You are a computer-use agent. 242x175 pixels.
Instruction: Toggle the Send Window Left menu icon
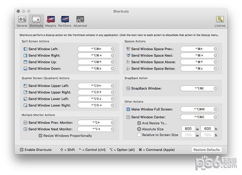point(25,49)
